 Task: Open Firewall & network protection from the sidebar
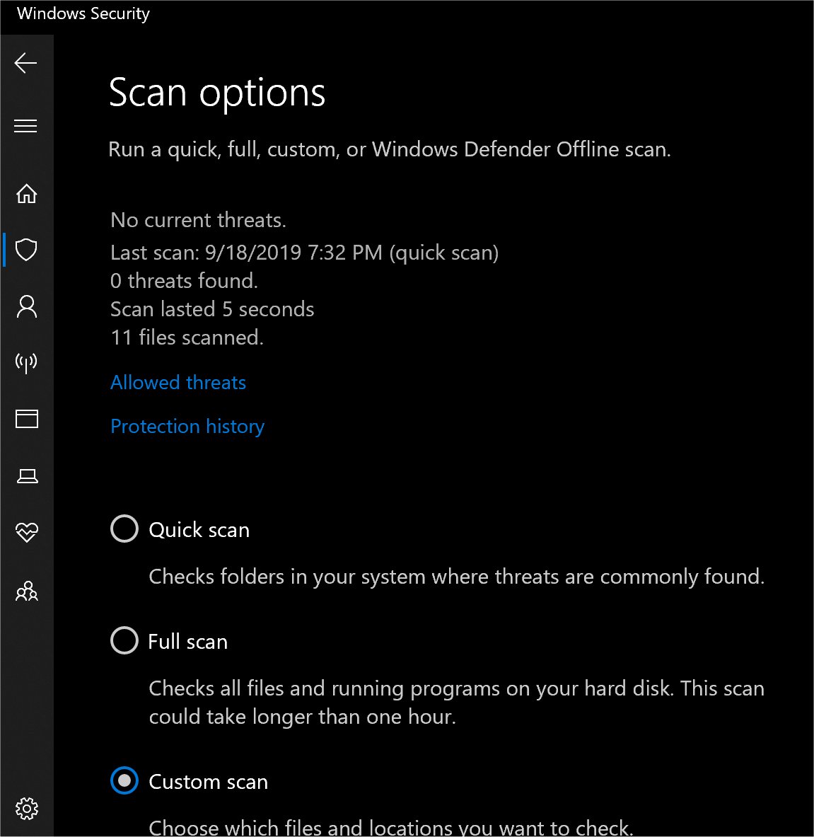[26, 363]
